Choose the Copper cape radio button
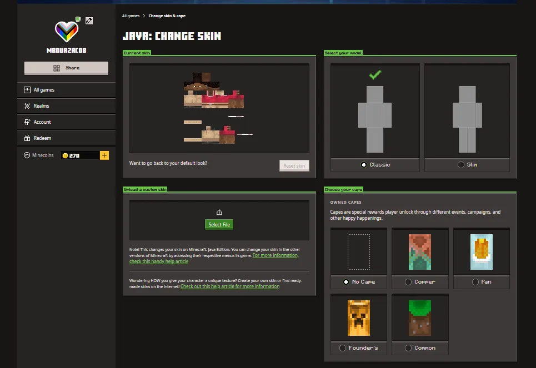This screenshot has height=368, width=536. click(408, 282)
